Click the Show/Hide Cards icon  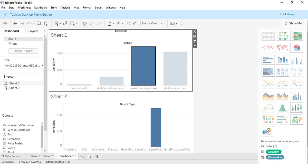pos(172,24)
